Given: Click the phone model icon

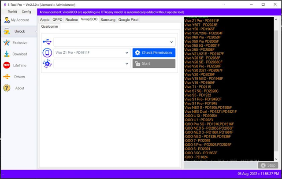Looking at the screenshot, I should [47, 53].
